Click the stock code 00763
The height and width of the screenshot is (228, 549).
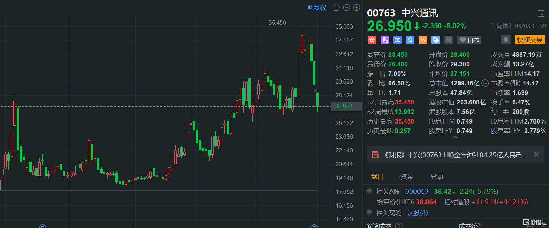381,13
